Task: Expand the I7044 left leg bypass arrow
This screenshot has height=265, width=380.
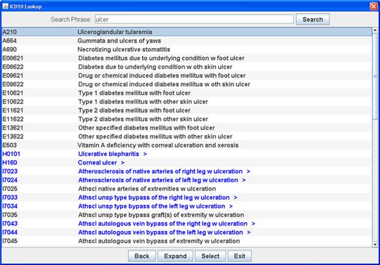Action: pyautogui.click(x=249, y=232)
